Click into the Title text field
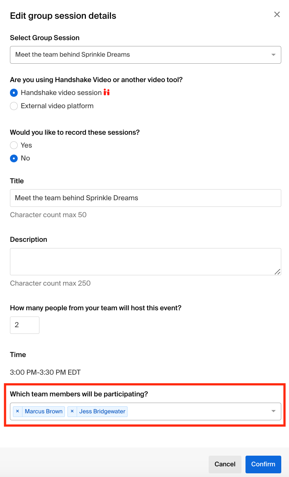The width and height of the screenshot is (289, 477). (x=145, y=198)
